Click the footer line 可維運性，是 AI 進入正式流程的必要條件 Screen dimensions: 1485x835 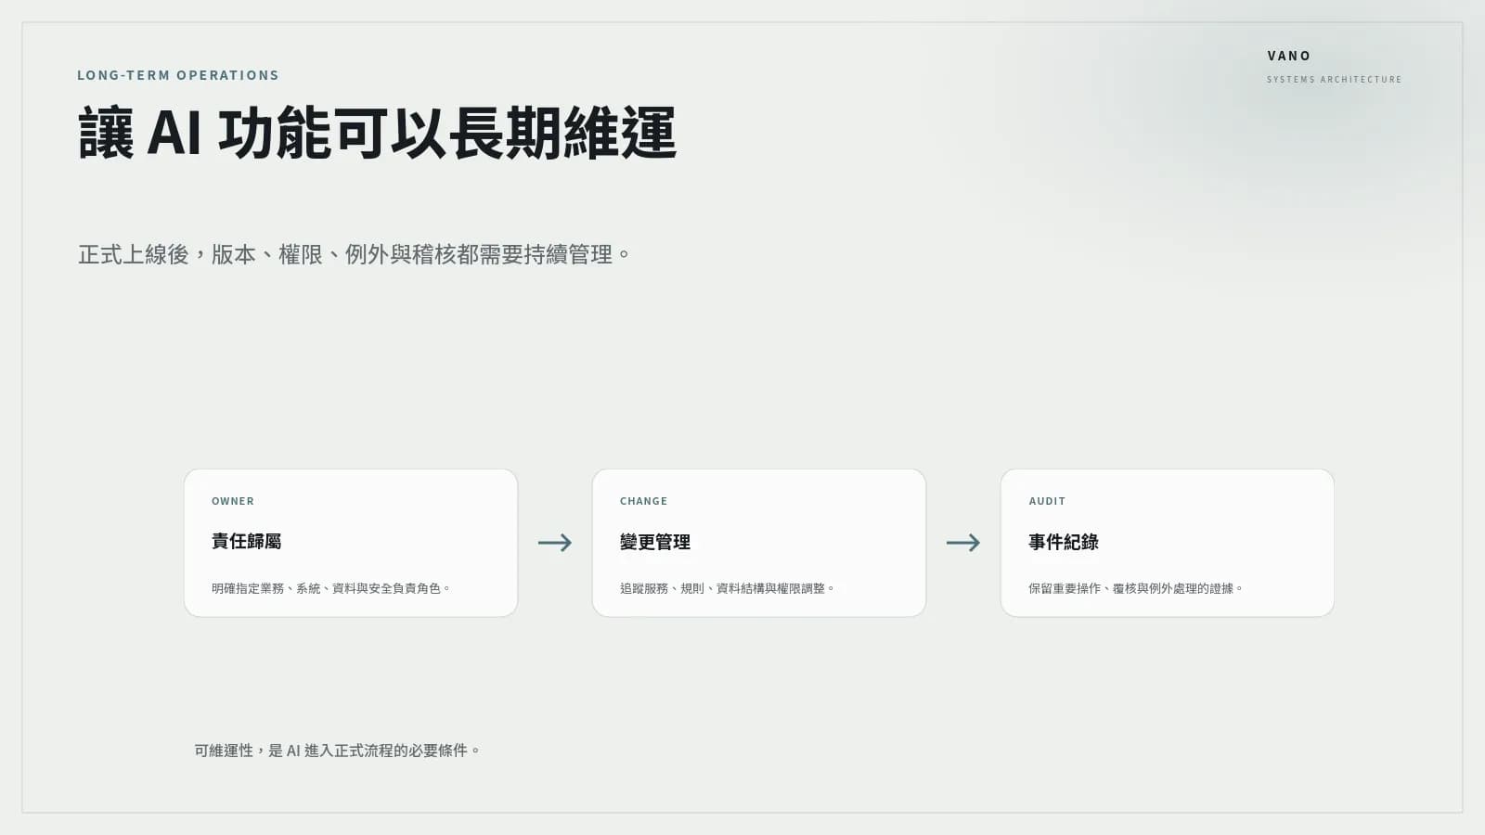pyautogui.click(x=337, y=751)
